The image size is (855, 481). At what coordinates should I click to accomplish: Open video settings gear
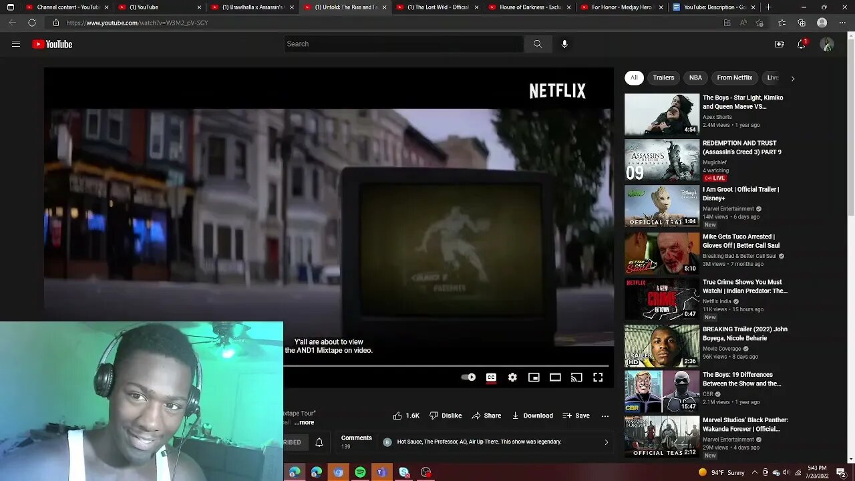tap(512, 377)
